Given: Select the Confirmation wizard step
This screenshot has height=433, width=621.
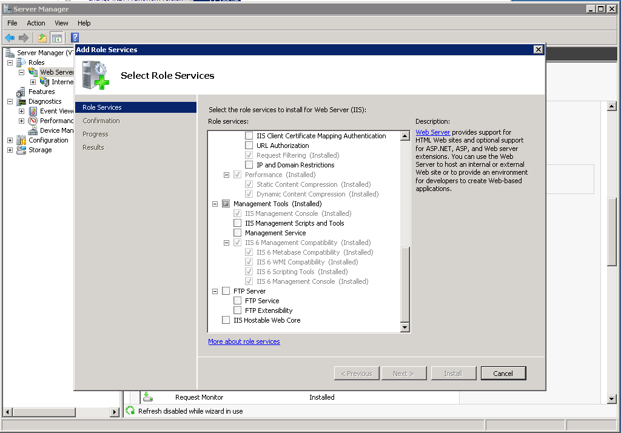Looking at the screenshot, I should coord(101,121).
